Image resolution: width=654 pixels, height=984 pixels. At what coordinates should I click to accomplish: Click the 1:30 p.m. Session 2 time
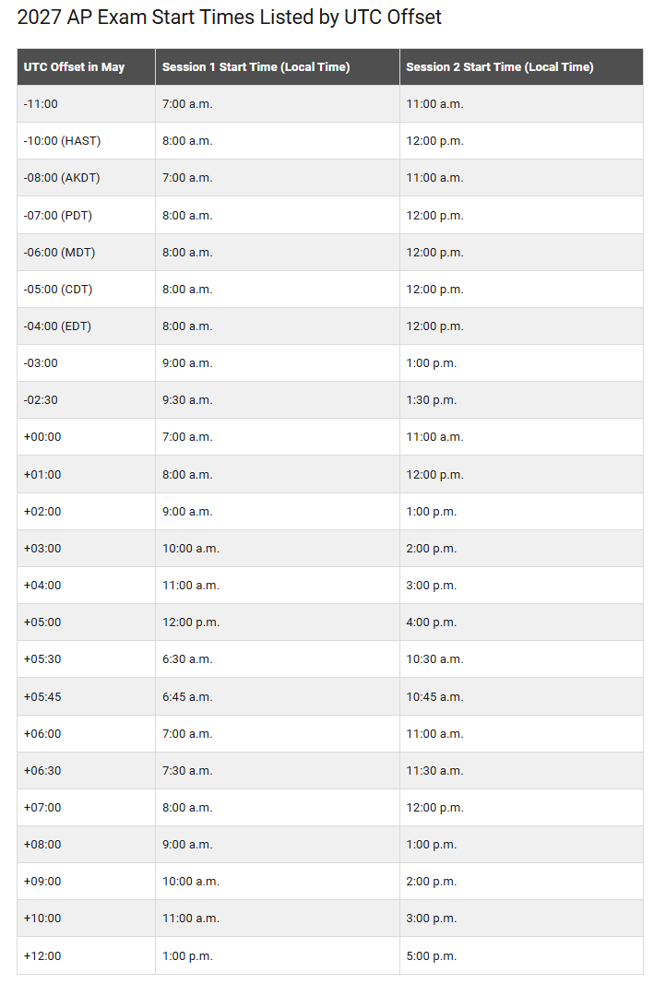[x=431, y=400]
